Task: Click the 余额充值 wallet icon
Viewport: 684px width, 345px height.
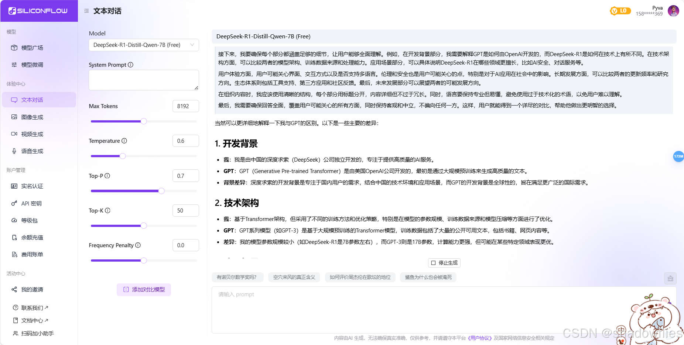Action: 14,237
